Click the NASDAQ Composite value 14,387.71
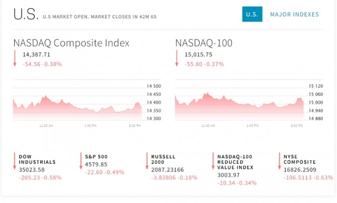The width and height of the screenshot is (337, 203). point(37,55)
